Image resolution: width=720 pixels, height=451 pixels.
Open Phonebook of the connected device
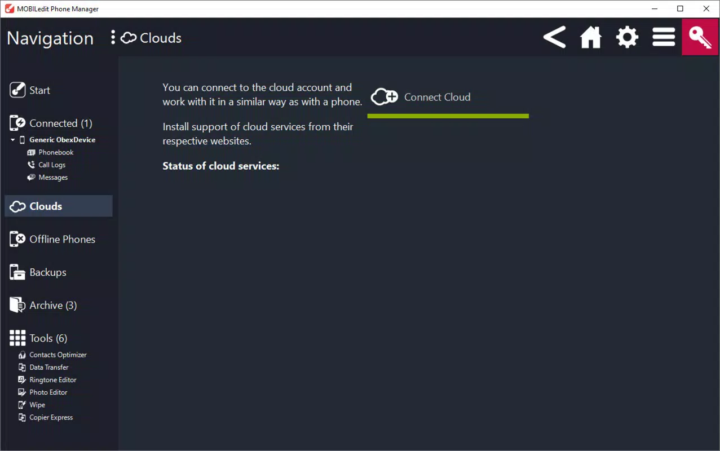pyautogui.click(x=56, y=152)
